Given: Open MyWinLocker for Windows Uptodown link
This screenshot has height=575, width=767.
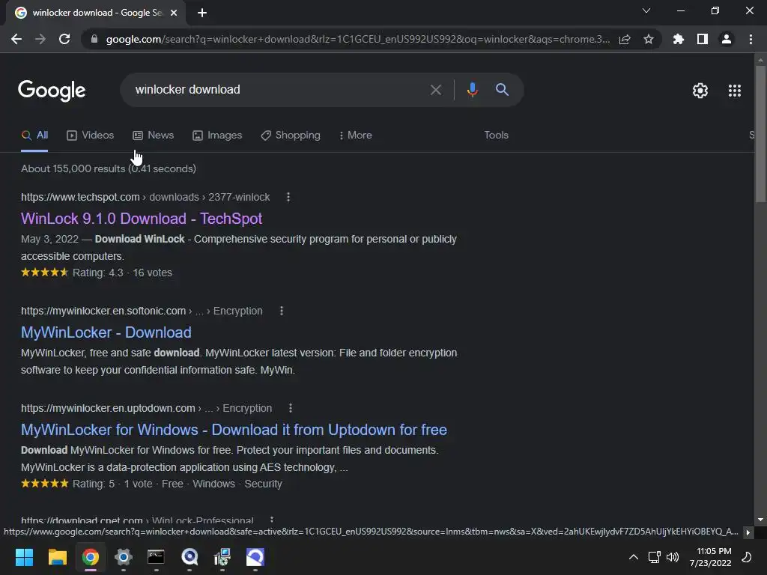Looking at the screenshot, I should [x=234, y=430].
